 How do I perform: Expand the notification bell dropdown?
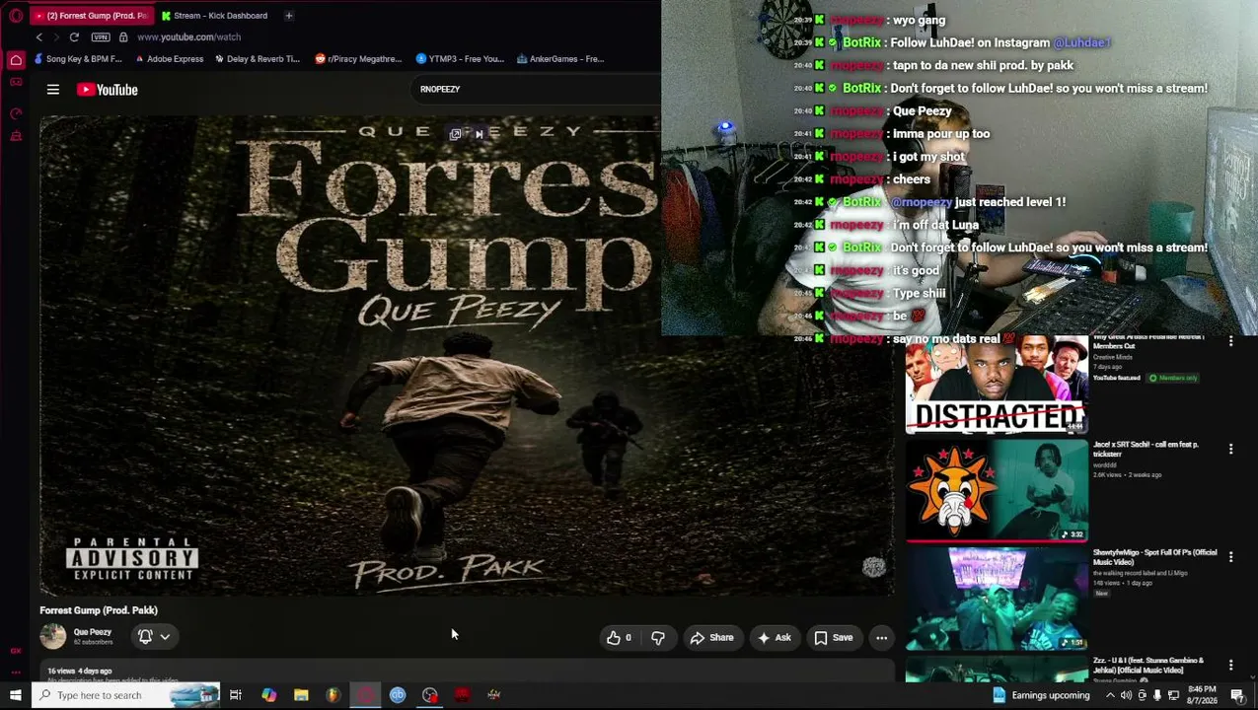154,637
